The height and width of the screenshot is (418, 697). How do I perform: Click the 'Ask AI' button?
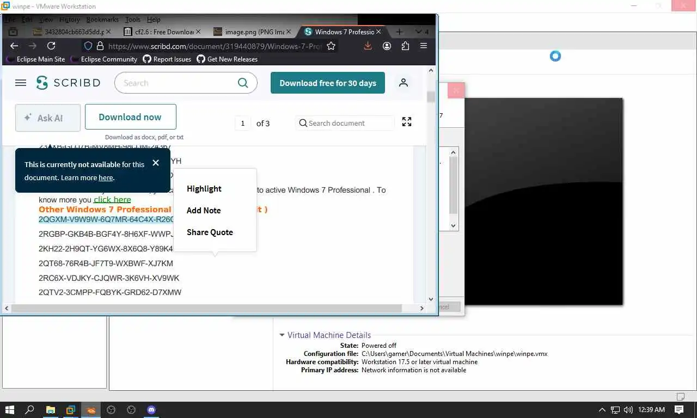point(48,118)
